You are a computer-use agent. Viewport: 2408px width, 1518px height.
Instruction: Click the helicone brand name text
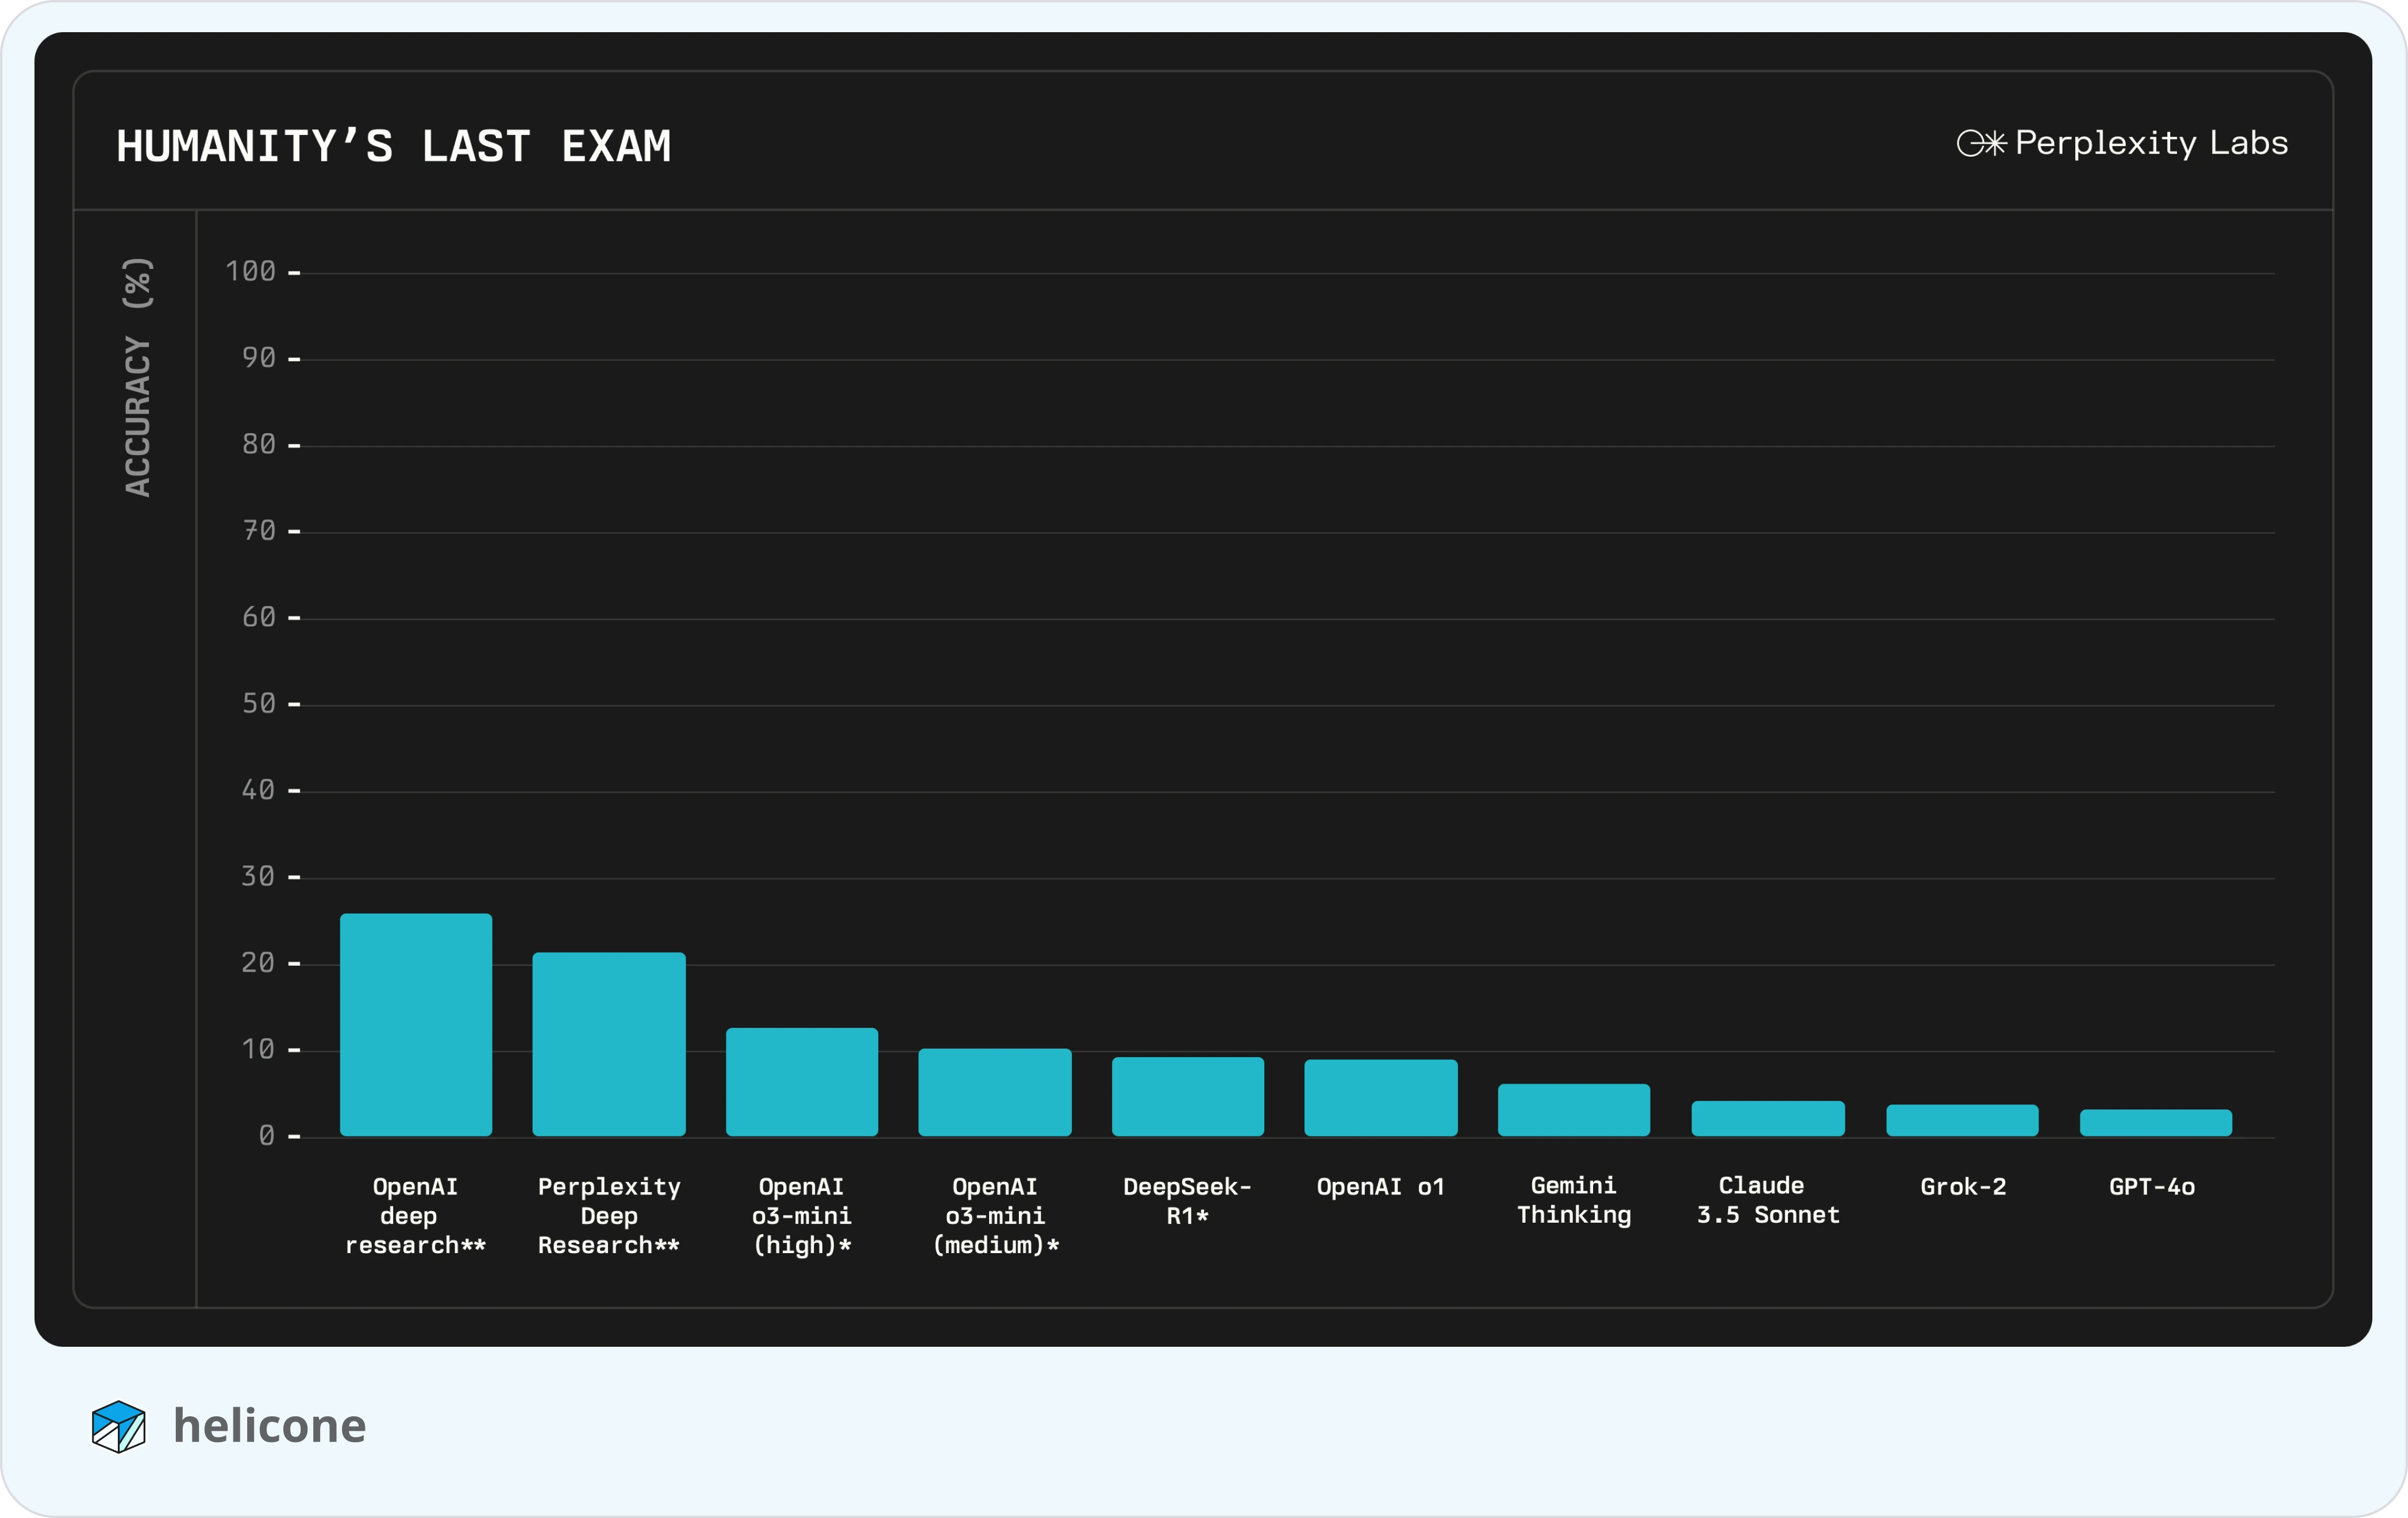tap(270, 1425)
